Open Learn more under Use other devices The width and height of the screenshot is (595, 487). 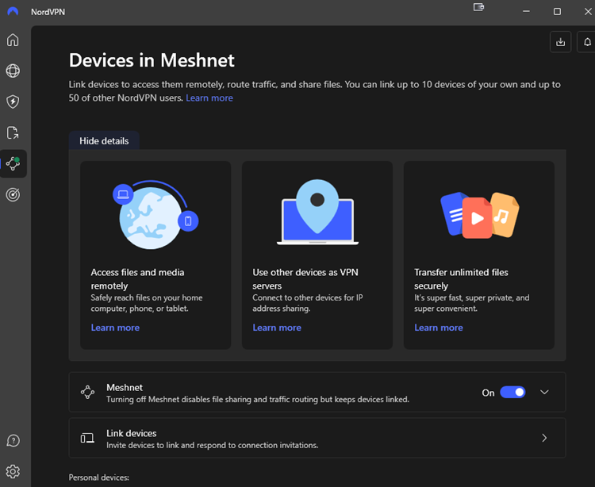click(x=277, y=328)
